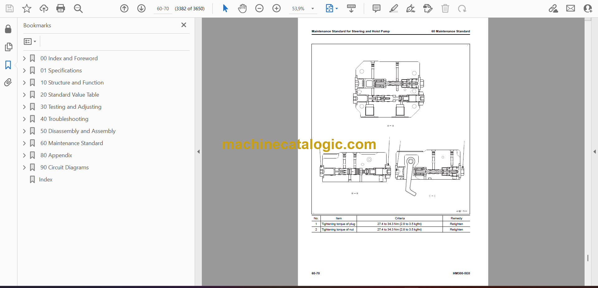Open the 00 Index and Foreword bookmark
Screen dimensions: 598x288
[x=69, y=58]
